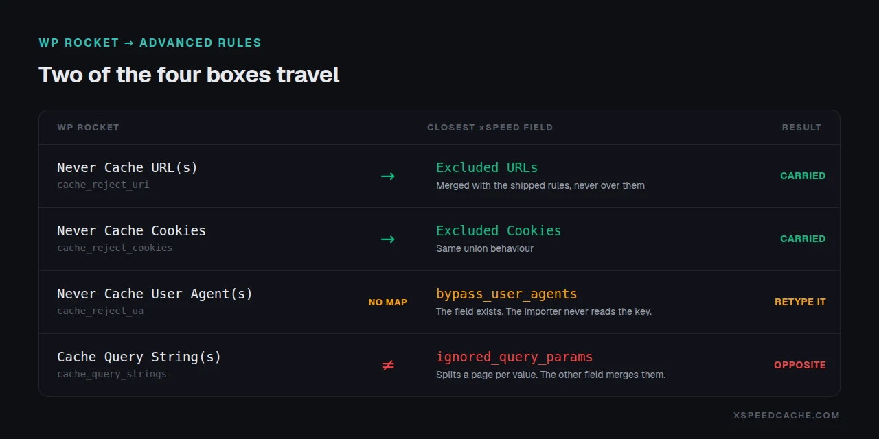Select the 'Never Cache URL(s)' label
This screenshot has height=439, width=879.
click(x=127, y=167)
